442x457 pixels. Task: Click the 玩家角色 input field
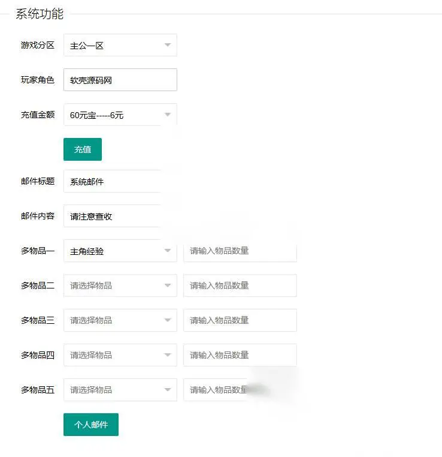coord(120,80)
